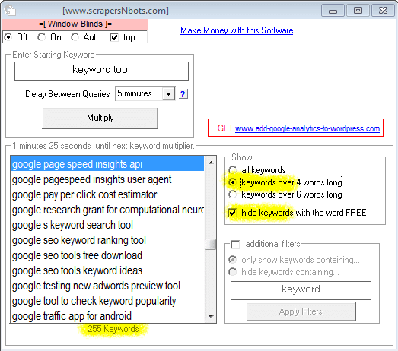Minimize the scrapersNbots window

333,11
